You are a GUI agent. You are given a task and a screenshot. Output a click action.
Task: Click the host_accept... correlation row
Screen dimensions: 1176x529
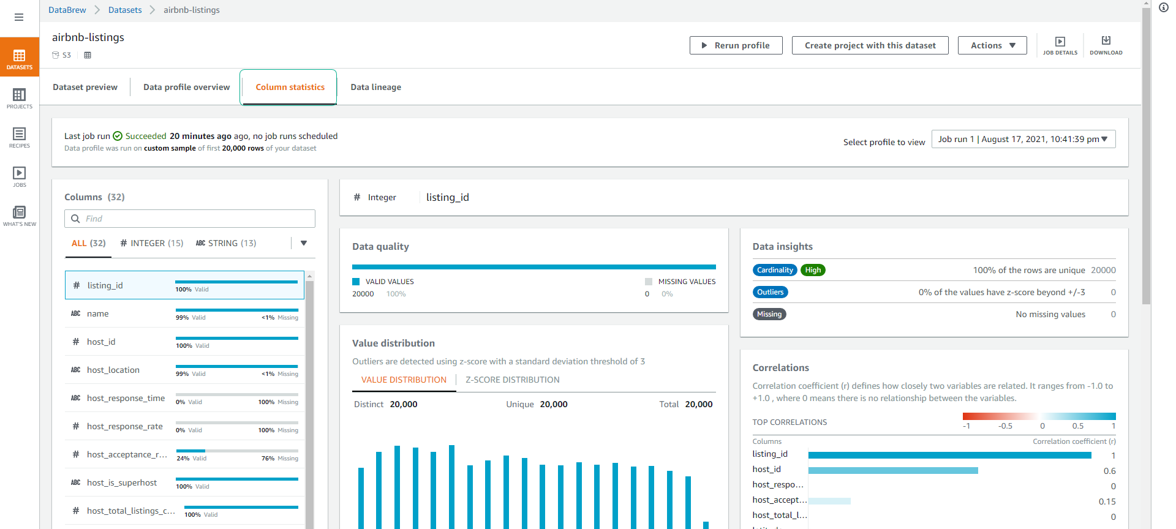click(934, 500)
